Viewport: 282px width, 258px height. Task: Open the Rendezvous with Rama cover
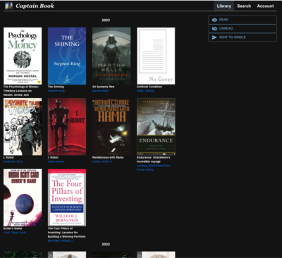(x=111, y=127)
